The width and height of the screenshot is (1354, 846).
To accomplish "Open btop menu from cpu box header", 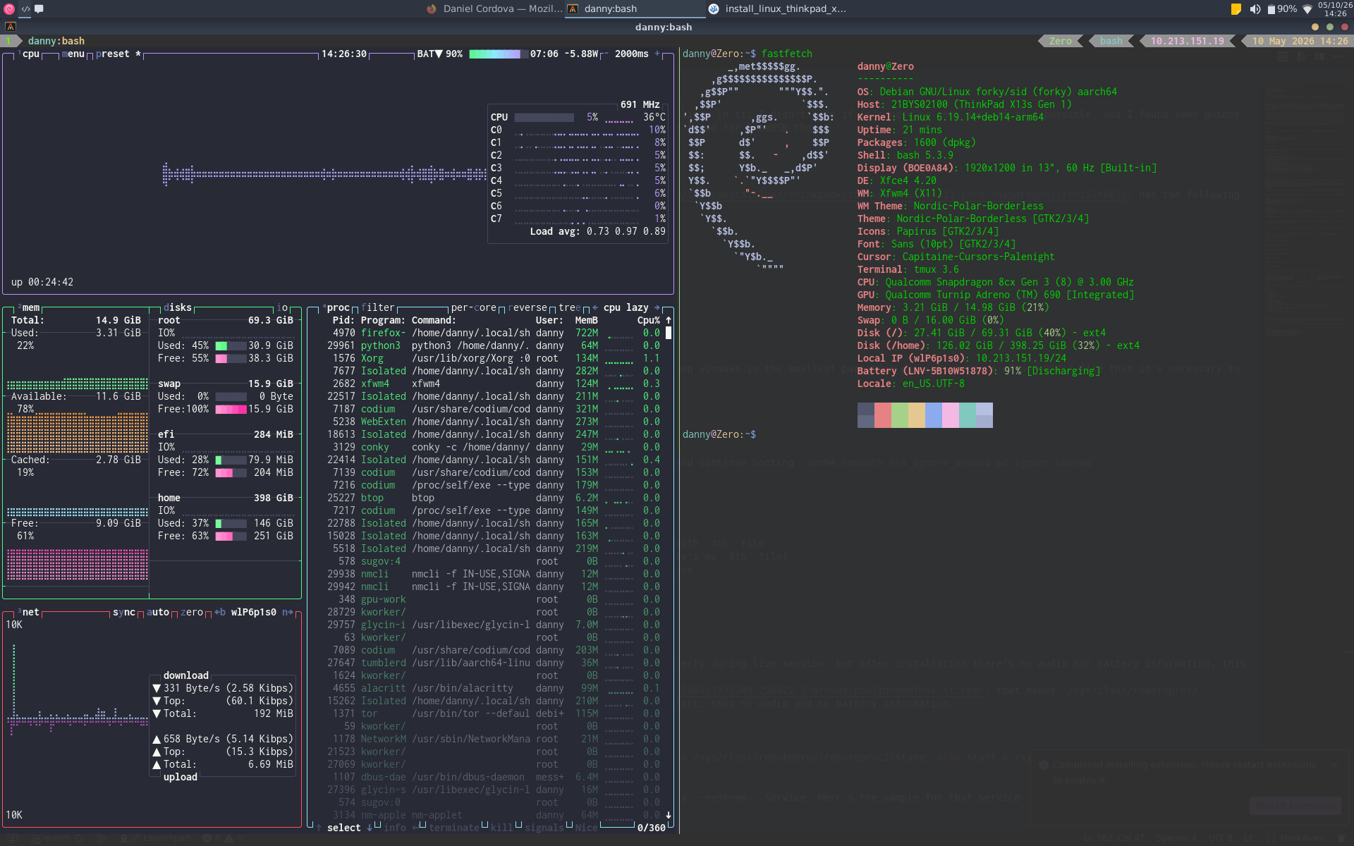I will tap(73, 54).
